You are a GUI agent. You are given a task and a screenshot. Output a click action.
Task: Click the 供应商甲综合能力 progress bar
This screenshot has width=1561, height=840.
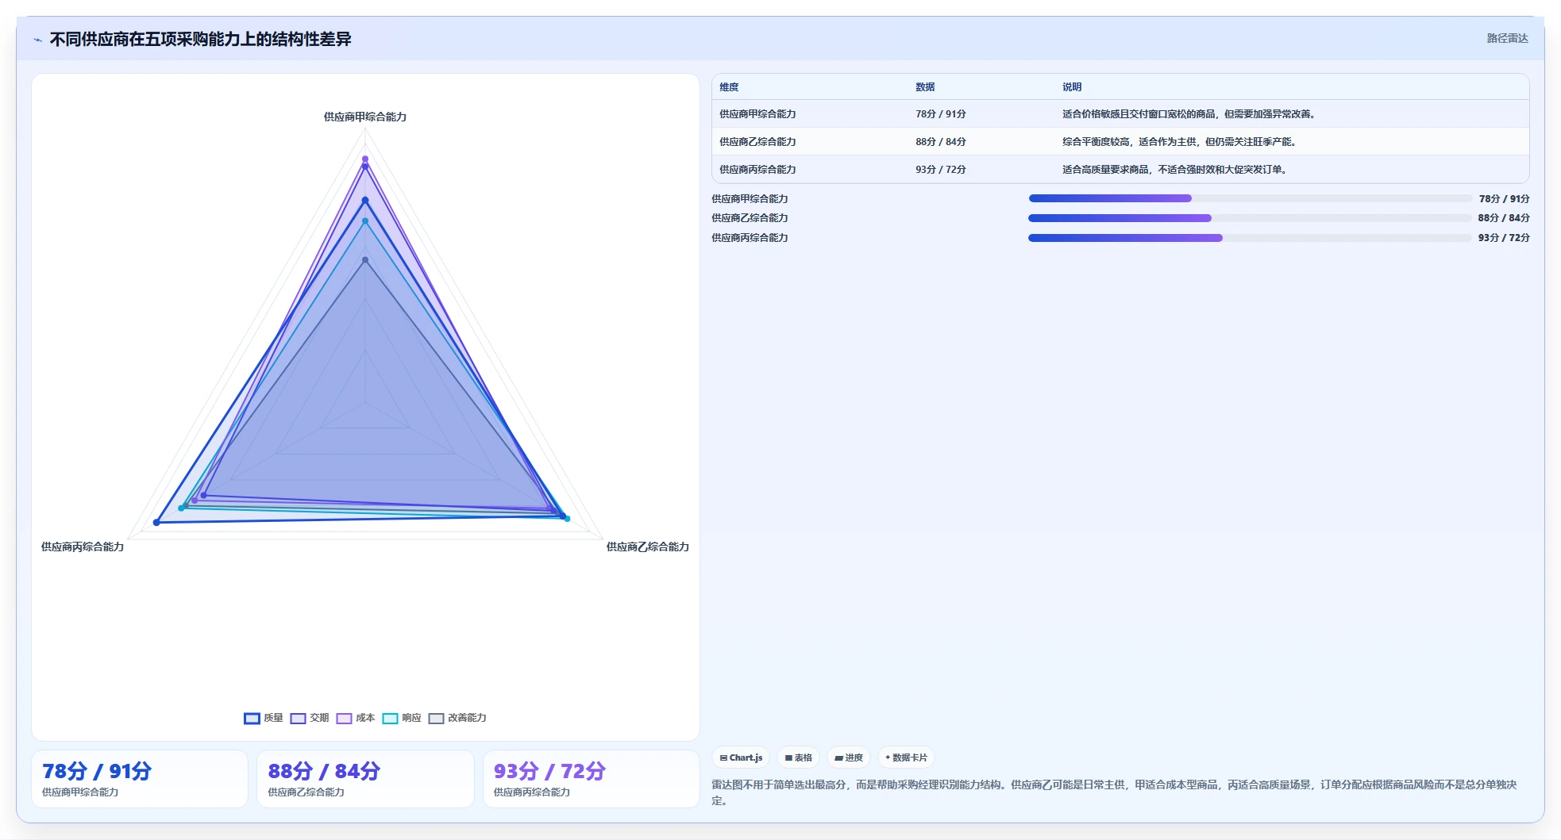pyautogui.click(x=1250, y=198)
